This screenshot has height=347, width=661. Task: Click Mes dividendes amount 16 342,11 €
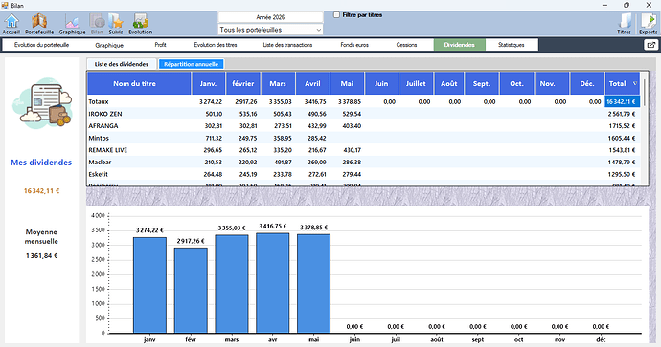pyautogui.click(x=41, y=191)
